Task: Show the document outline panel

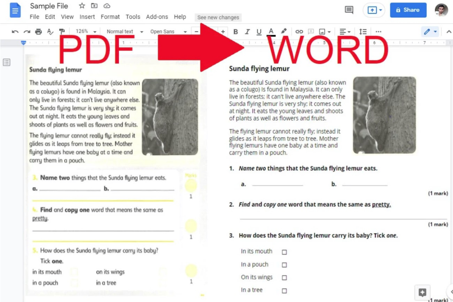Action: (6, 62)
